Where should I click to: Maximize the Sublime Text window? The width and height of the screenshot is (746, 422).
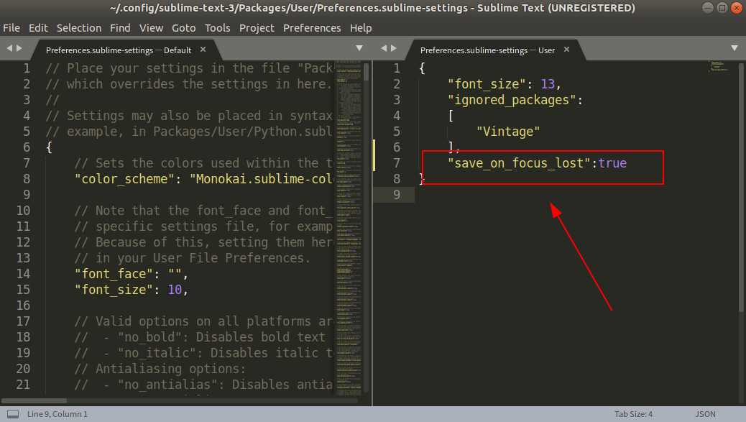pyautogui.click(x=722, y=8)
